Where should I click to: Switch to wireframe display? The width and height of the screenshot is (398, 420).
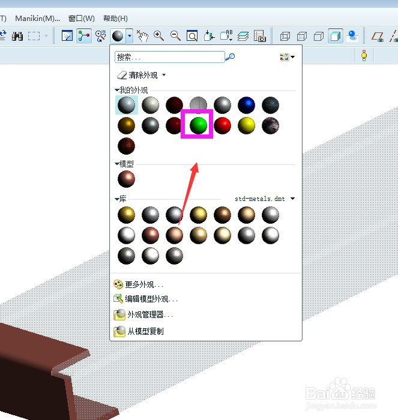[x=285, y=36]
